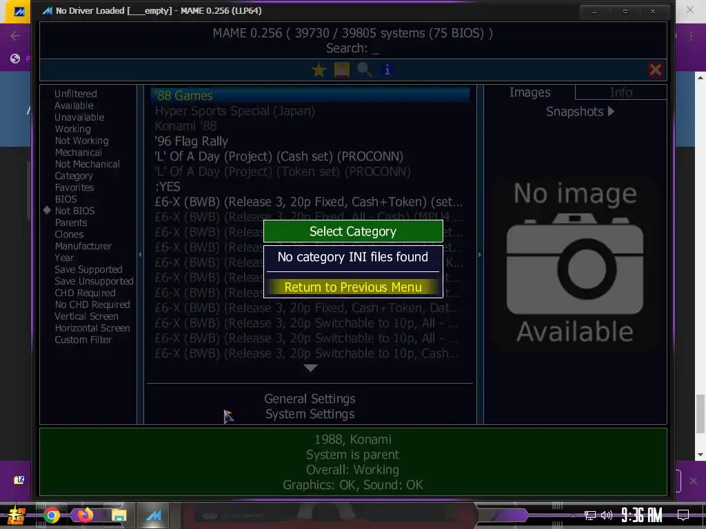Open File Explorer from the taskbar
This screenshot has width=706, height=529.
point(119,515)
